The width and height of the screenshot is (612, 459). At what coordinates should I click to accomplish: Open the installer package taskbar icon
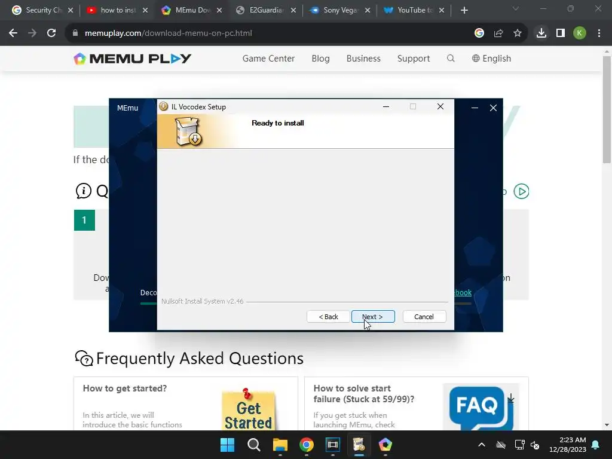pyautogui.click(x=359, y=445)
